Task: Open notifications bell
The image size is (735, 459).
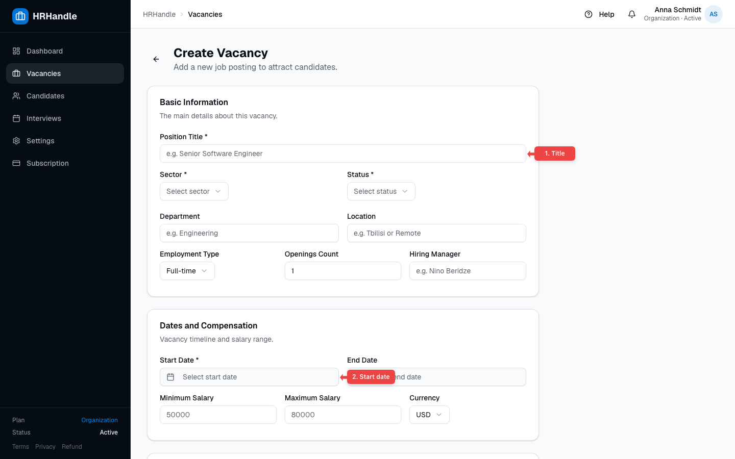Action: coord(632,14)
